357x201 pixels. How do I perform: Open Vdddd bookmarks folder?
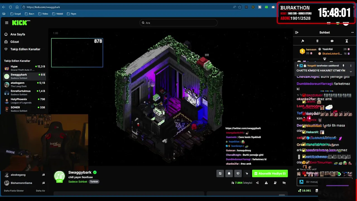(57, 14)
